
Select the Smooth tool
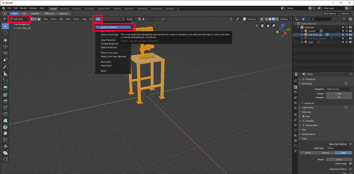click(x=6, y=134)
